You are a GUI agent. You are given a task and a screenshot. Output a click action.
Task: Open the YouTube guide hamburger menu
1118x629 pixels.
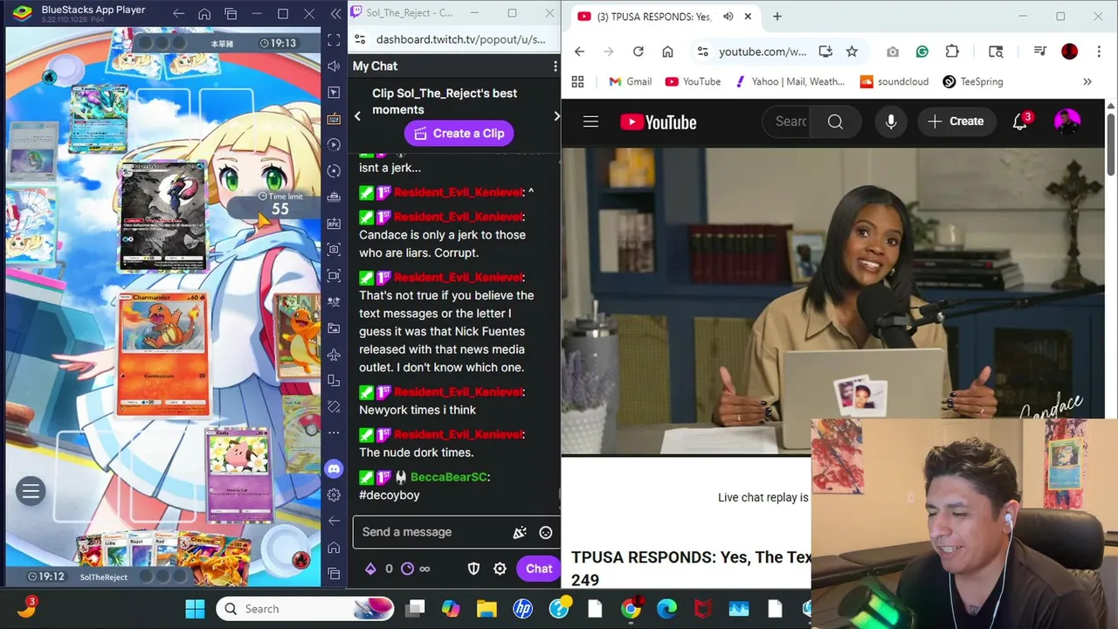[590, 122]
